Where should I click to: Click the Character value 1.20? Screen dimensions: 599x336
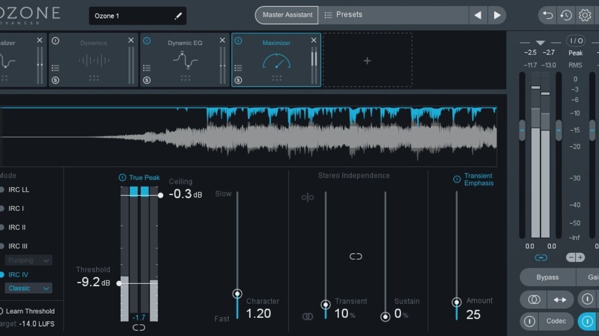click(258, 313)
